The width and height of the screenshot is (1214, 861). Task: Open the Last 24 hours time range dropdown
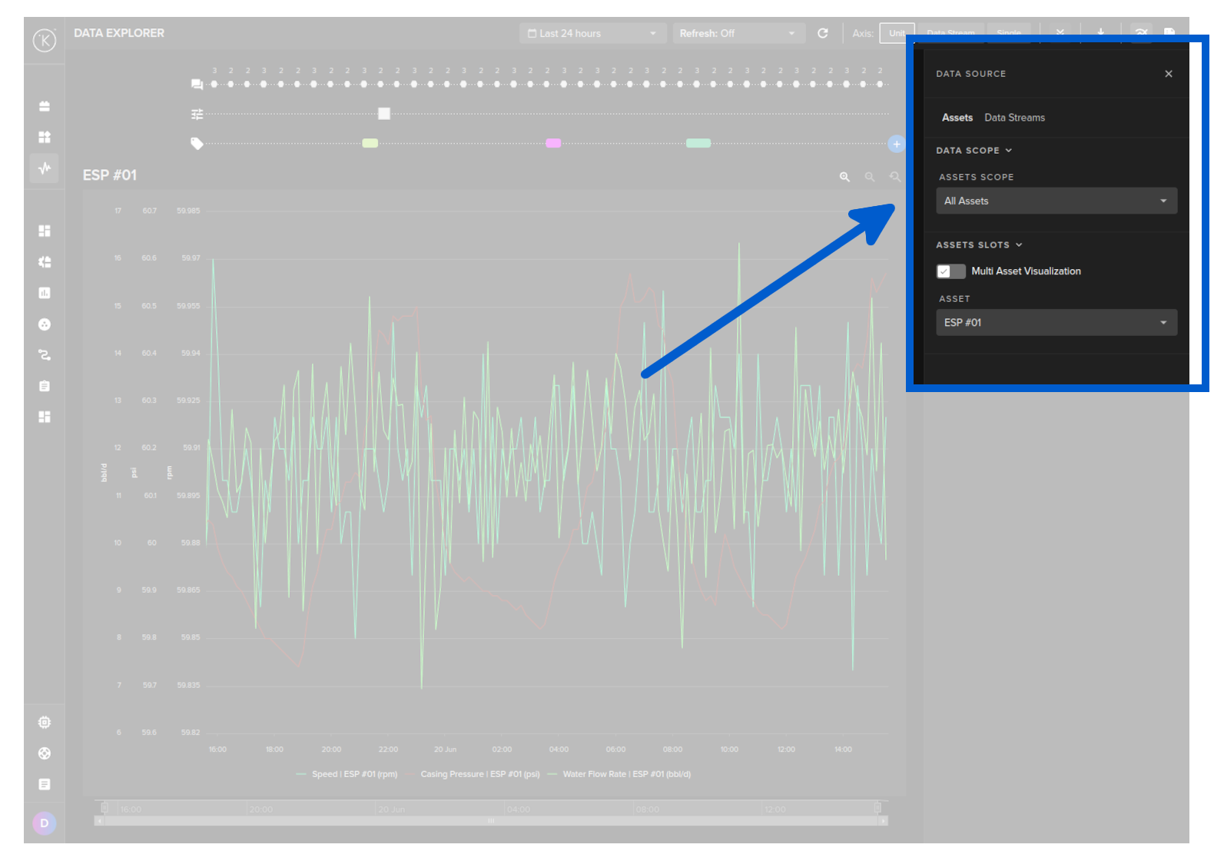(592, 33)
